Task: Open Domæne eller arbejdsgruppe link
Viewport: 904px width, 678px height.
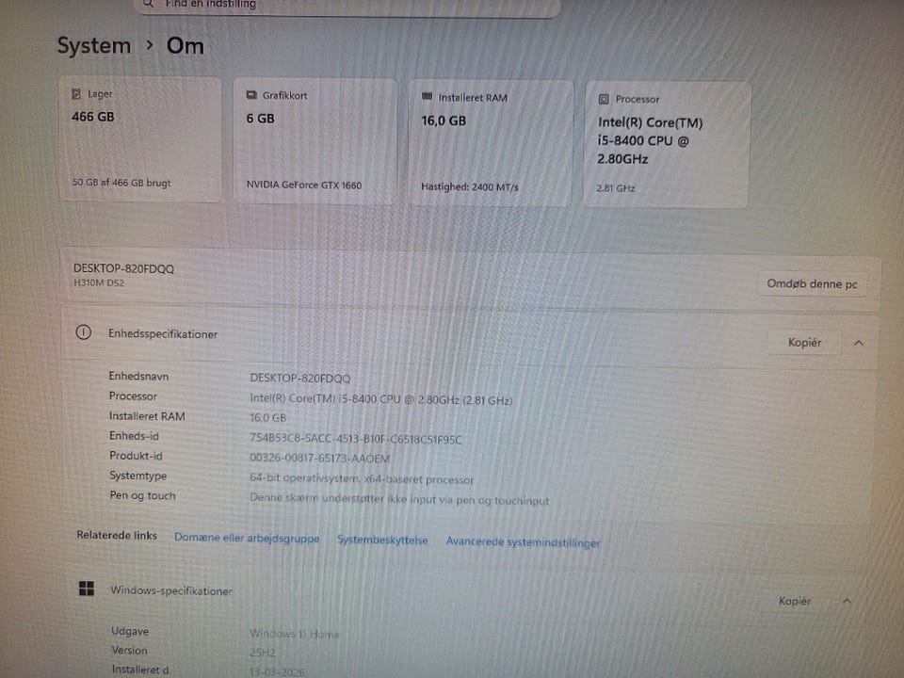Action: 247,538
